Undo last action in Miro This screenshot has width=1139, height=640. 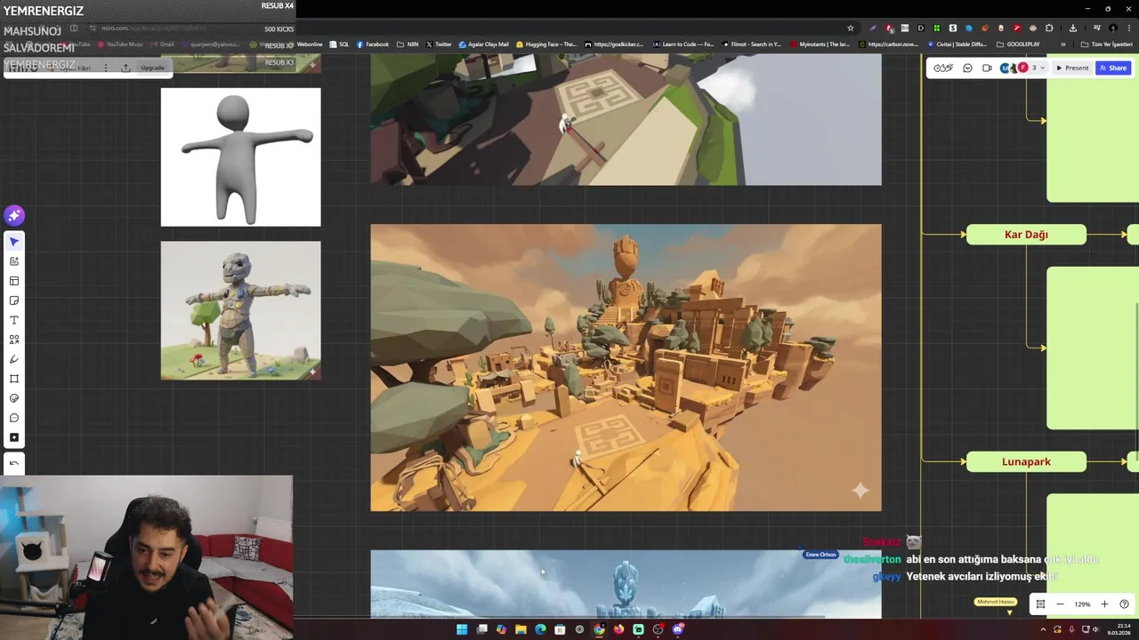coord(13,463)
